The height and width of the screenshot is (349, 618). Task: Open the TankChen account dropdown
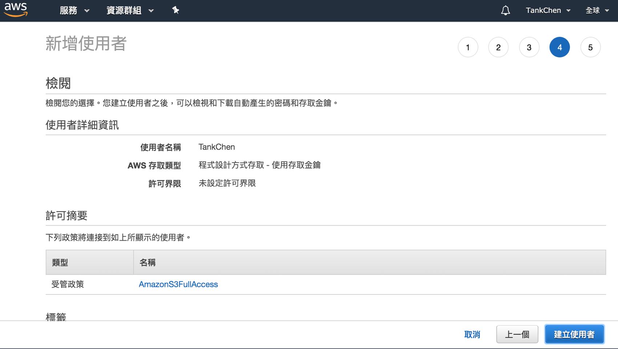(548, 10)
